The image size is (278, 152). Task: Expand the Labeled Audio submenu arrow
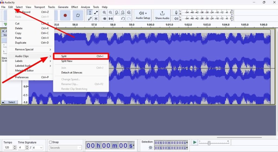[x=50, y=66]
